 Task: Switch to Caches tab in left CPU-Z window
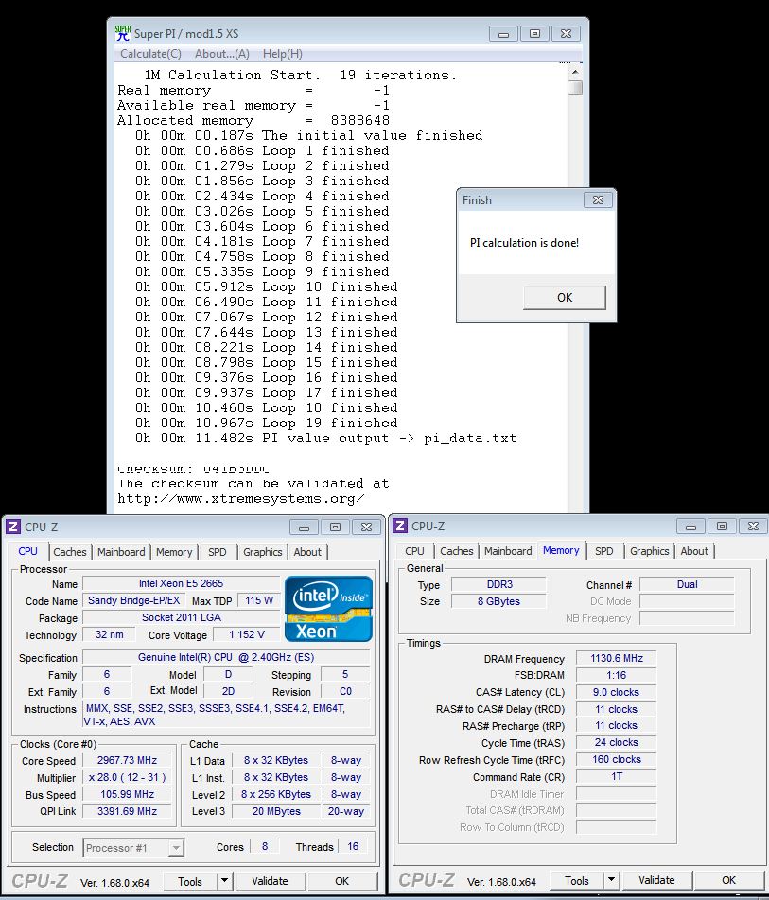69,552
